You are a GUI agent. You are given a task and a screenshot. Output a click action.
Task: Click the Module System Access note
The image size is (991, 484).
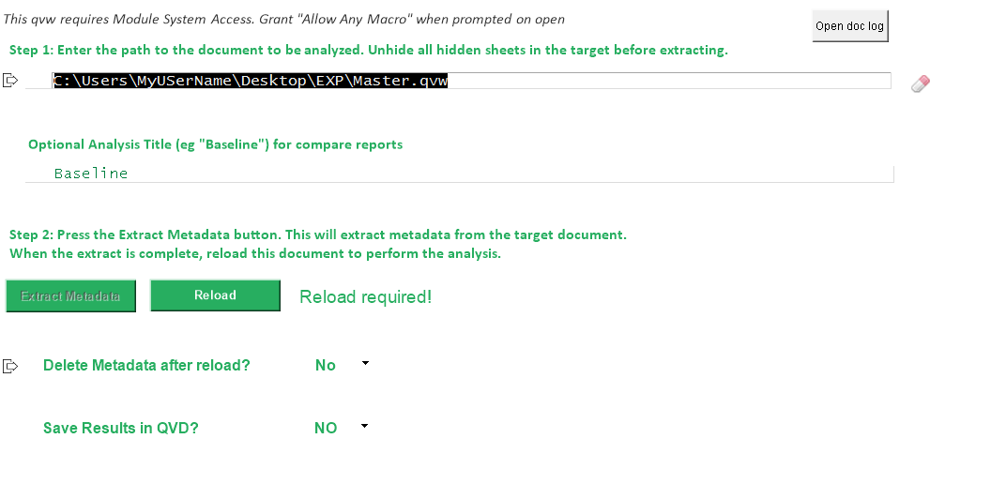pos(284,19)
